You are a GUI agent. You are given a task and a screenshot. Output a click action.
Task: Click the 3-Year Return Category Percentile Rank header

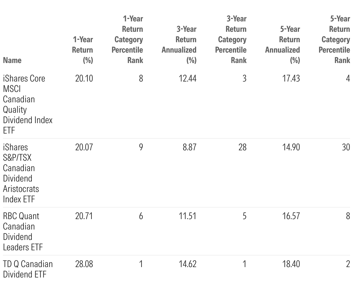(231, 39)
